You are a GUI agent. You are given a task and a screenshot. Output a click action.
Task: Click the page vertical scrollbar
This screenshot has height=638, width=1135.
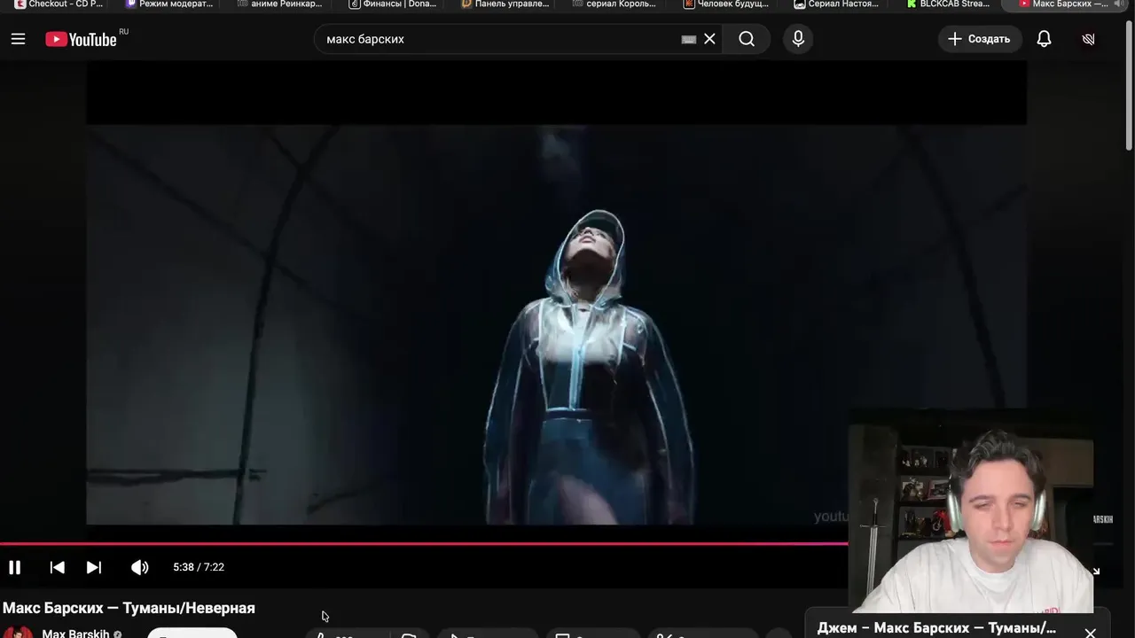tap(1129, 84)
